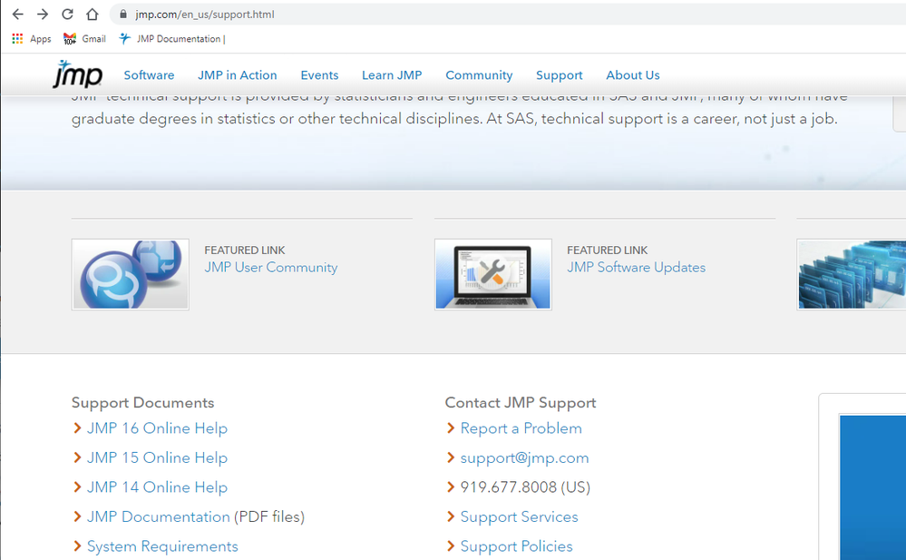Click the padlock site security icon

[123, 15]
